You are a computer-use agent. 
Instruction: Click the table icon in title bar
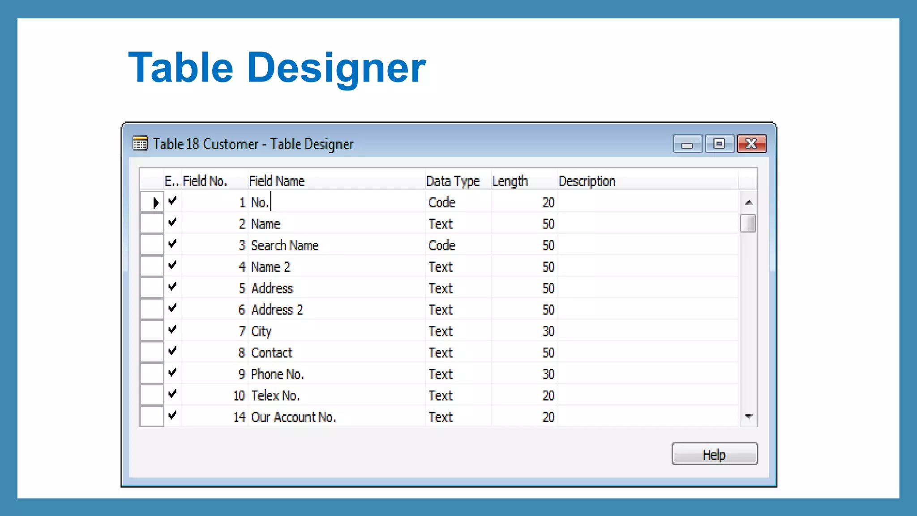click(x=140, y=144)
